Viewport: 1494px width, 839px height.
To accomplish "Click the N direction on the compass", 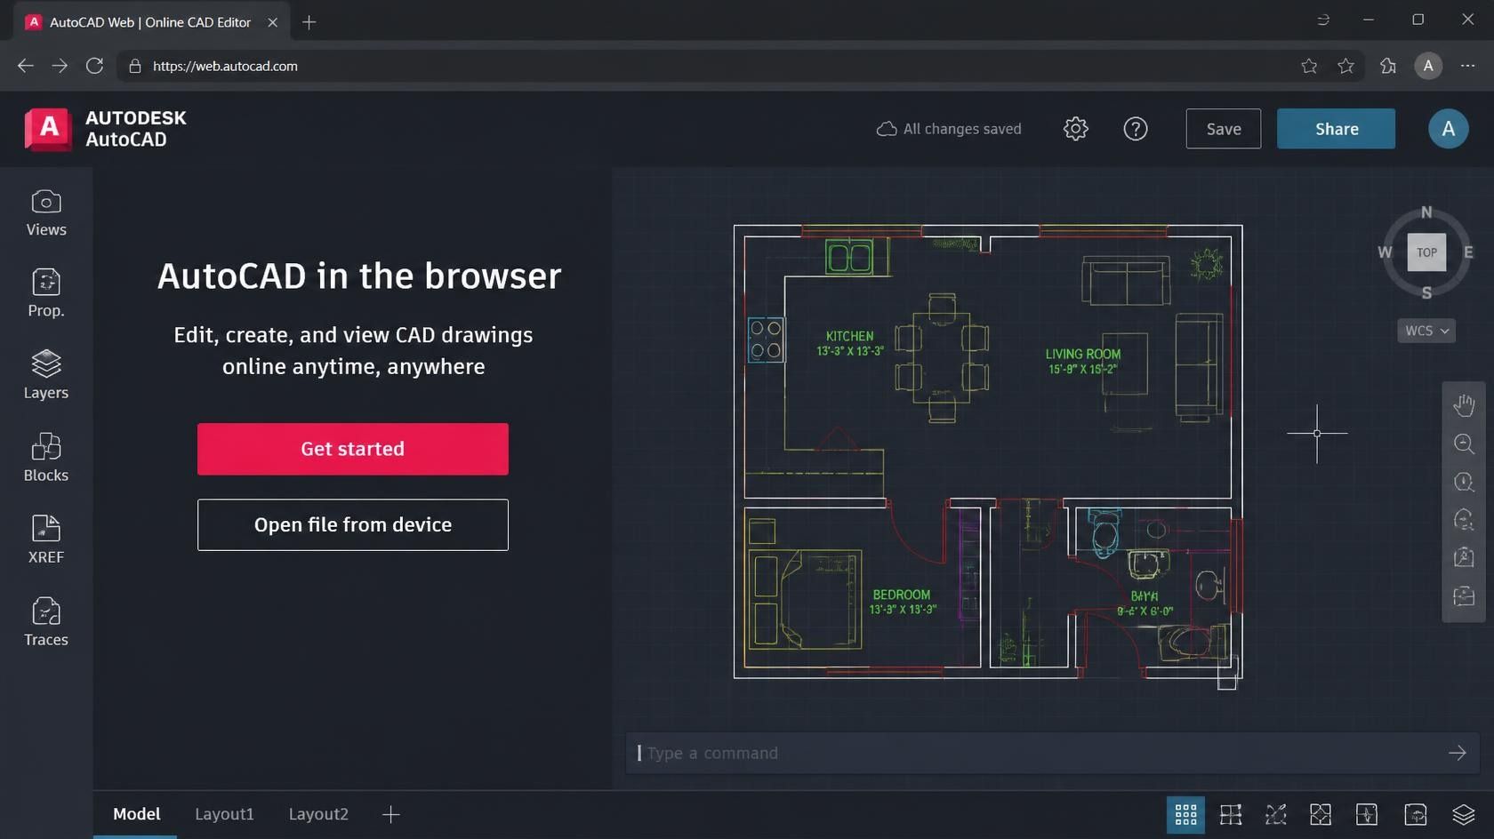I will click(x=1426, y=212).
